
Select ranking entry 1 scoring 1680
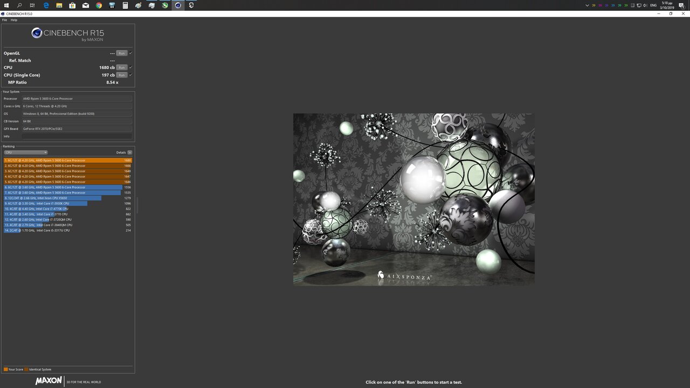68,160
